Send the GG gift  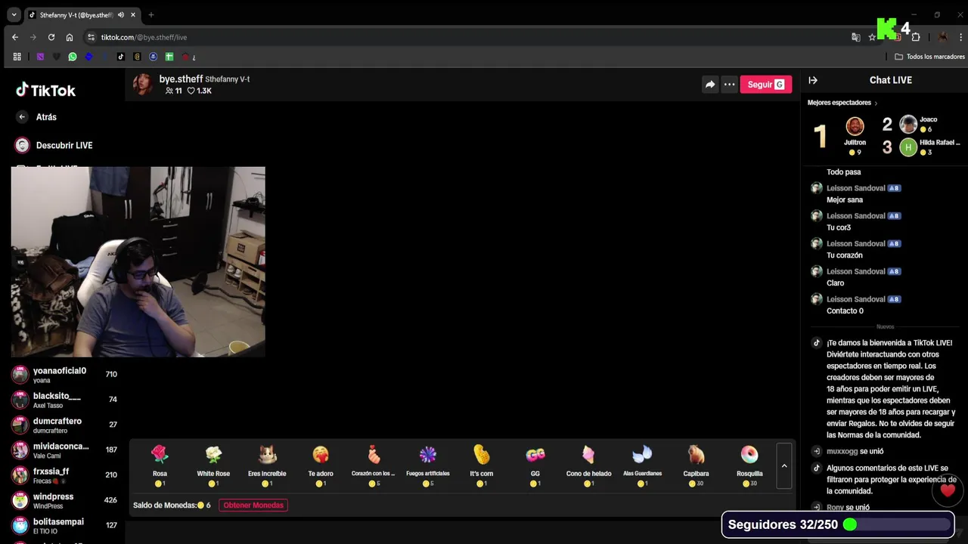coord(535,465)
